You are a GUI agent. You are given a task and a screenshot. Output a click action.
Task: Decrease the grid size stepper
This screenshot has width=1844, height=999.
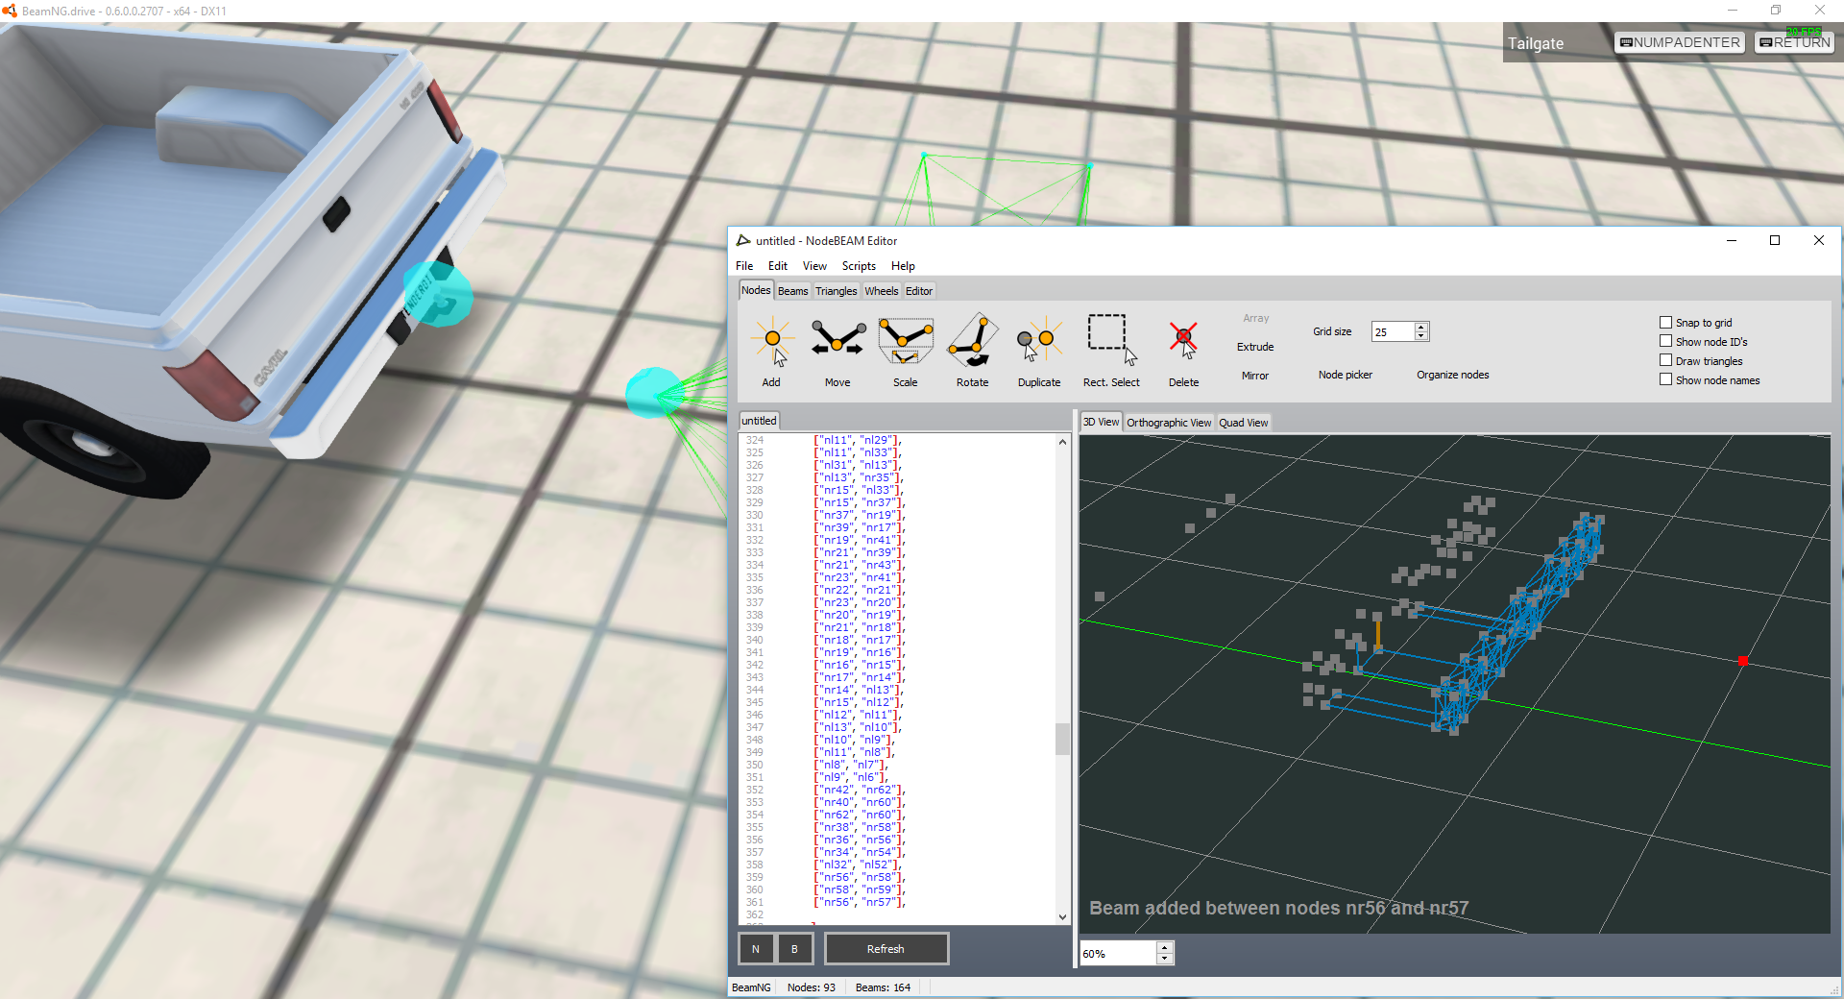click(1422, 336)
